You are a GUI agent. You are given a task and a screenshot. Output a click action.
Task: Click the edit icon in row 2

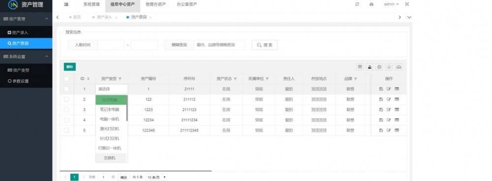click(x=389, y=100)
